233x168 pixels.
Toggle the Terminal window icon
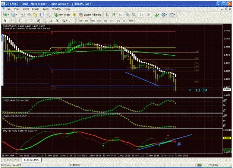(42, 14)
